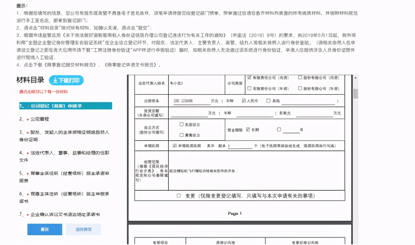
Task: Tick the checkbox before the blank 年 field
Action: tap(279, 130)
